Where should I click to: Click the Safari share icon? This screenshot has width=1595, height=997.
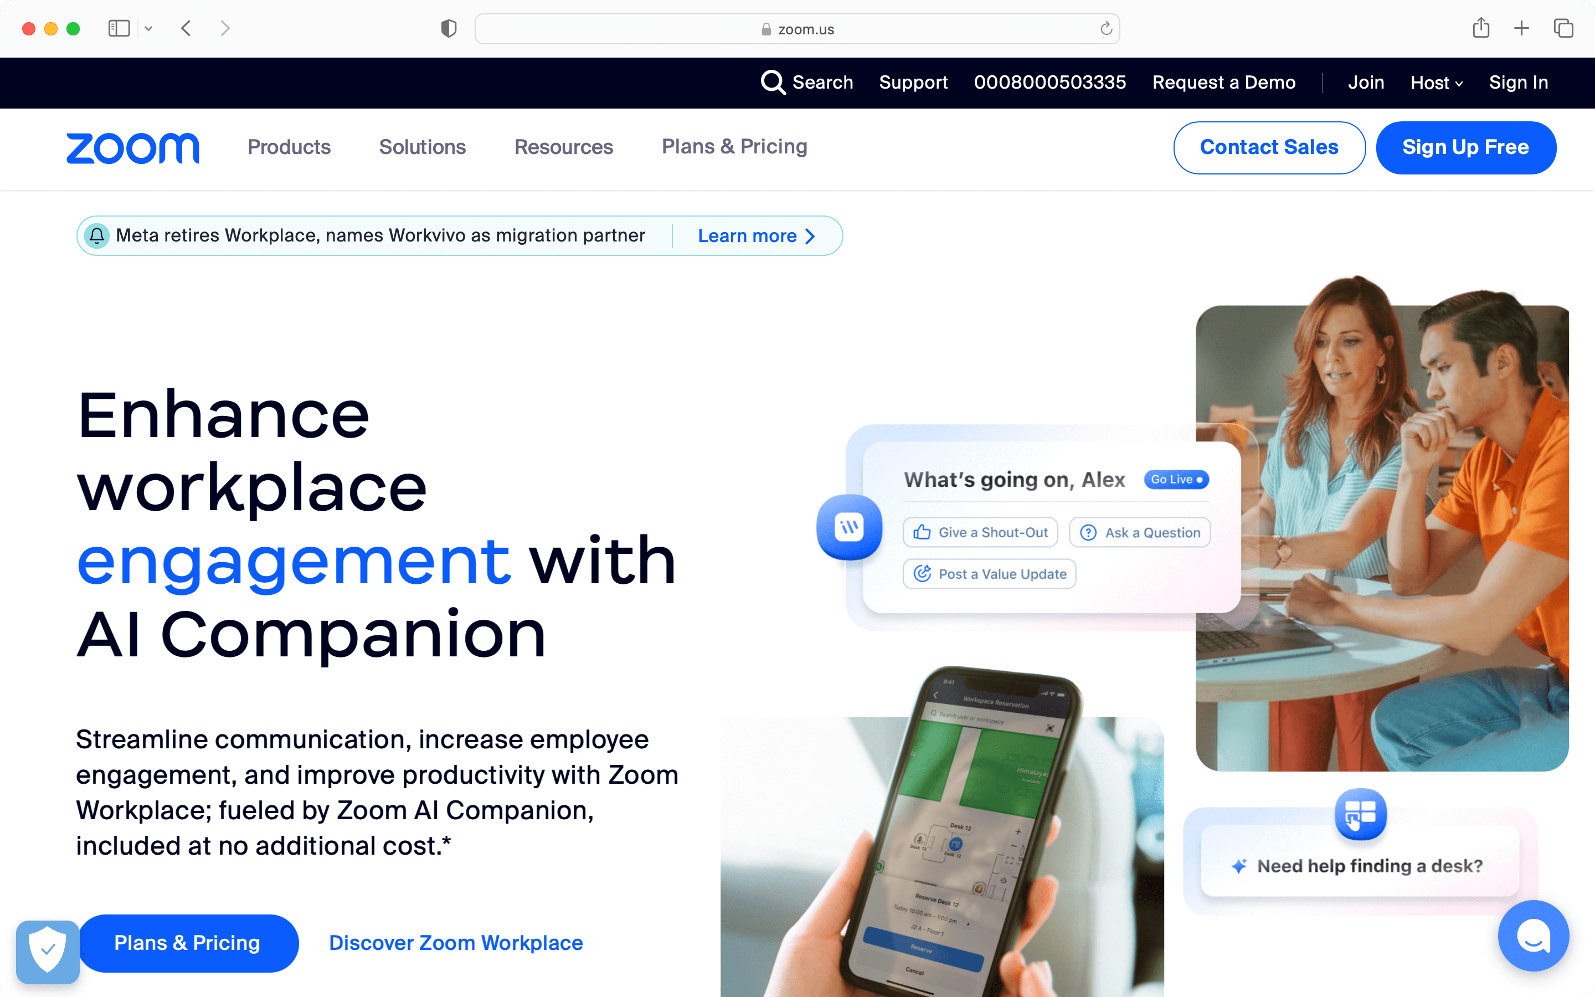coord(1481,28)
